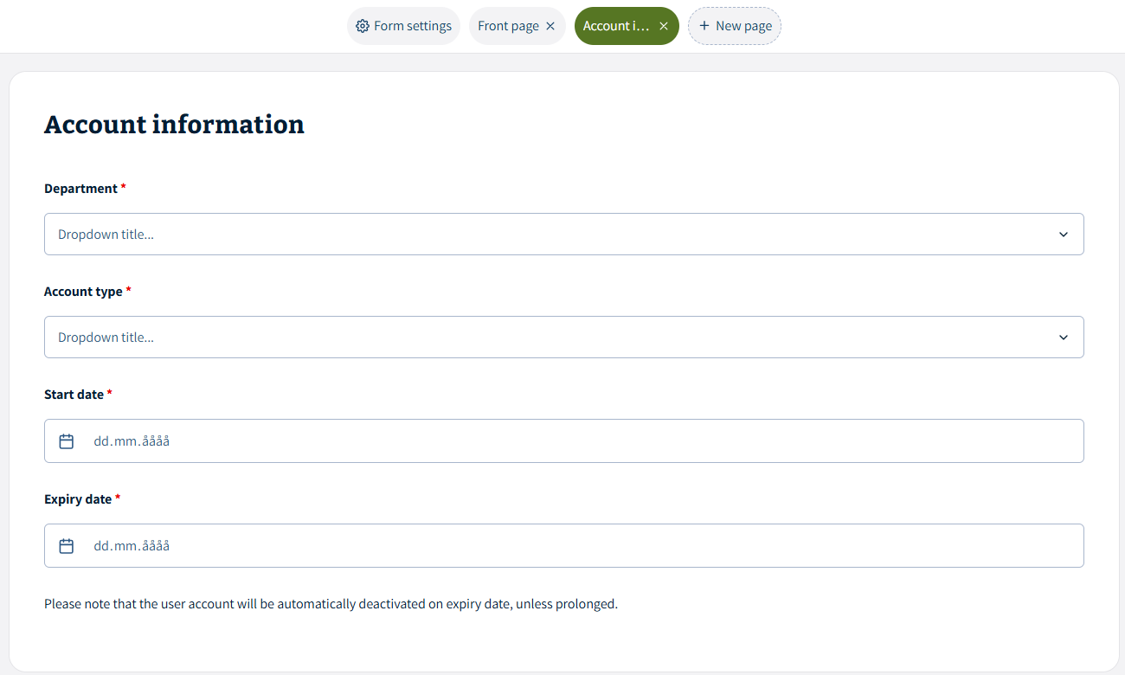Expand the Department dropdown chevron
This screenshot has width=1125, height=675.
pos(1064,235)
